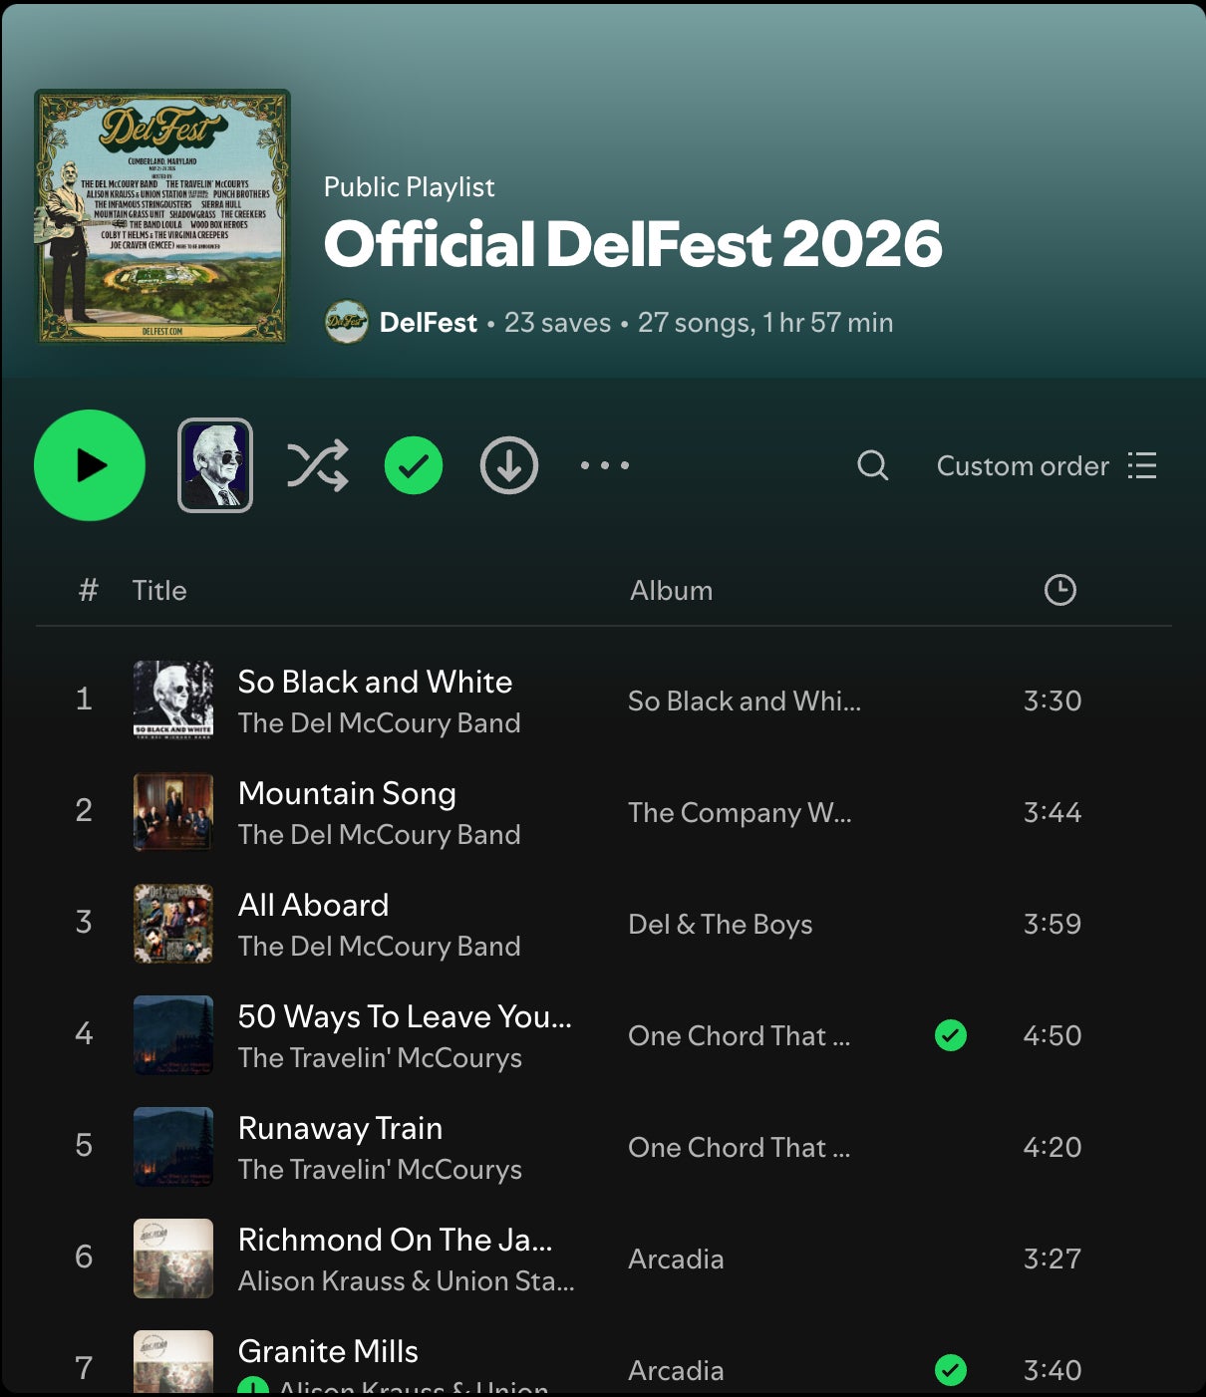
Task: Enable shuffle for the playlist
Action: (x=318, y=465)
